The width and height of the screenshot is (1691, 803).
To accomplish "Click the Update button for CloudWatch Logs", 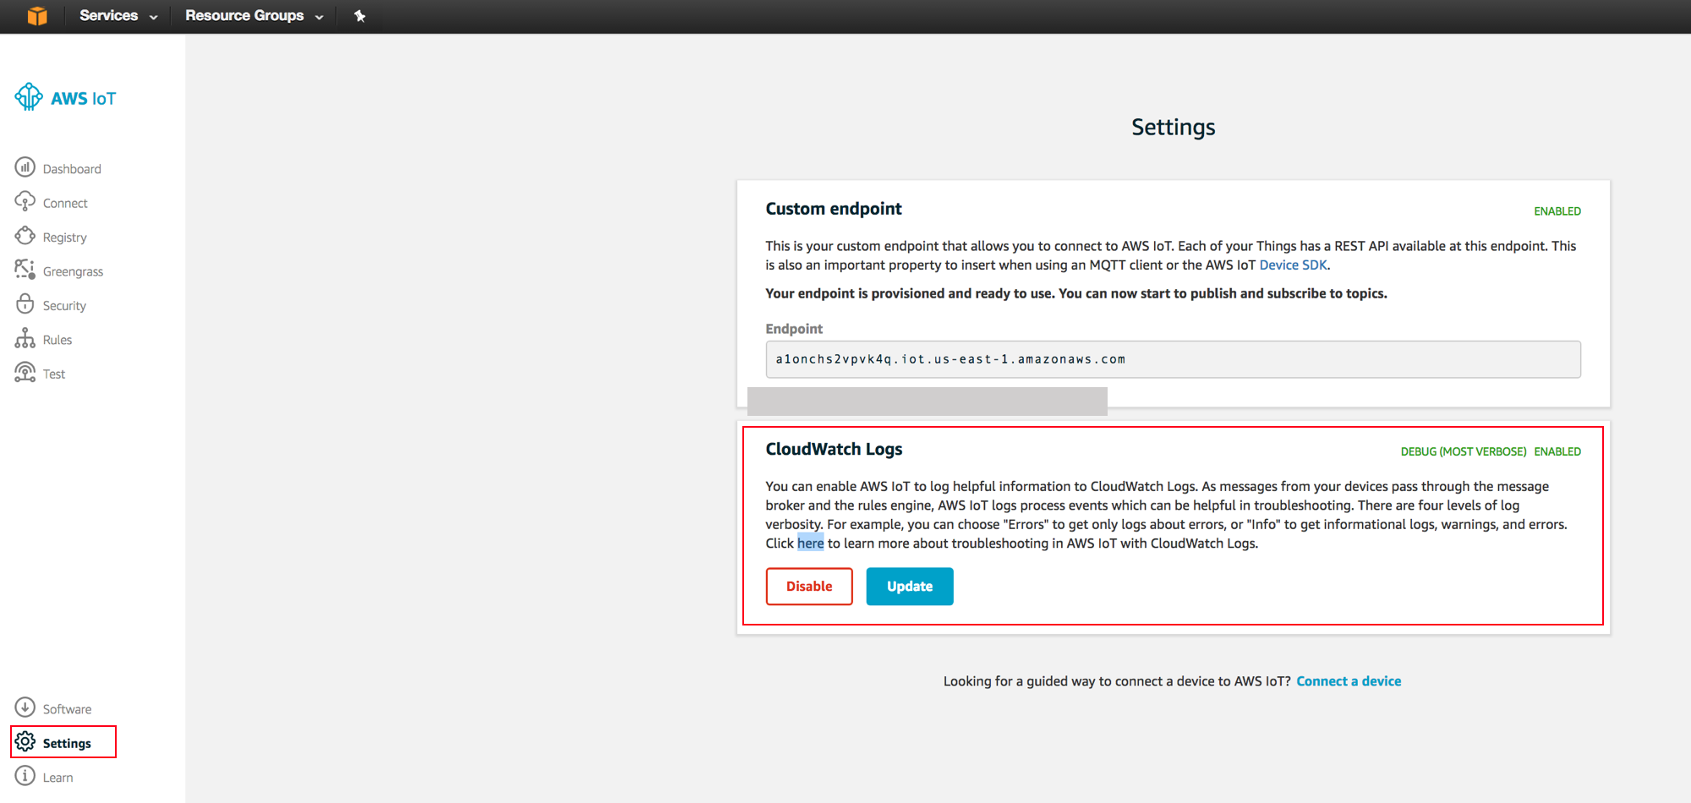I will (x=909, y=586).
